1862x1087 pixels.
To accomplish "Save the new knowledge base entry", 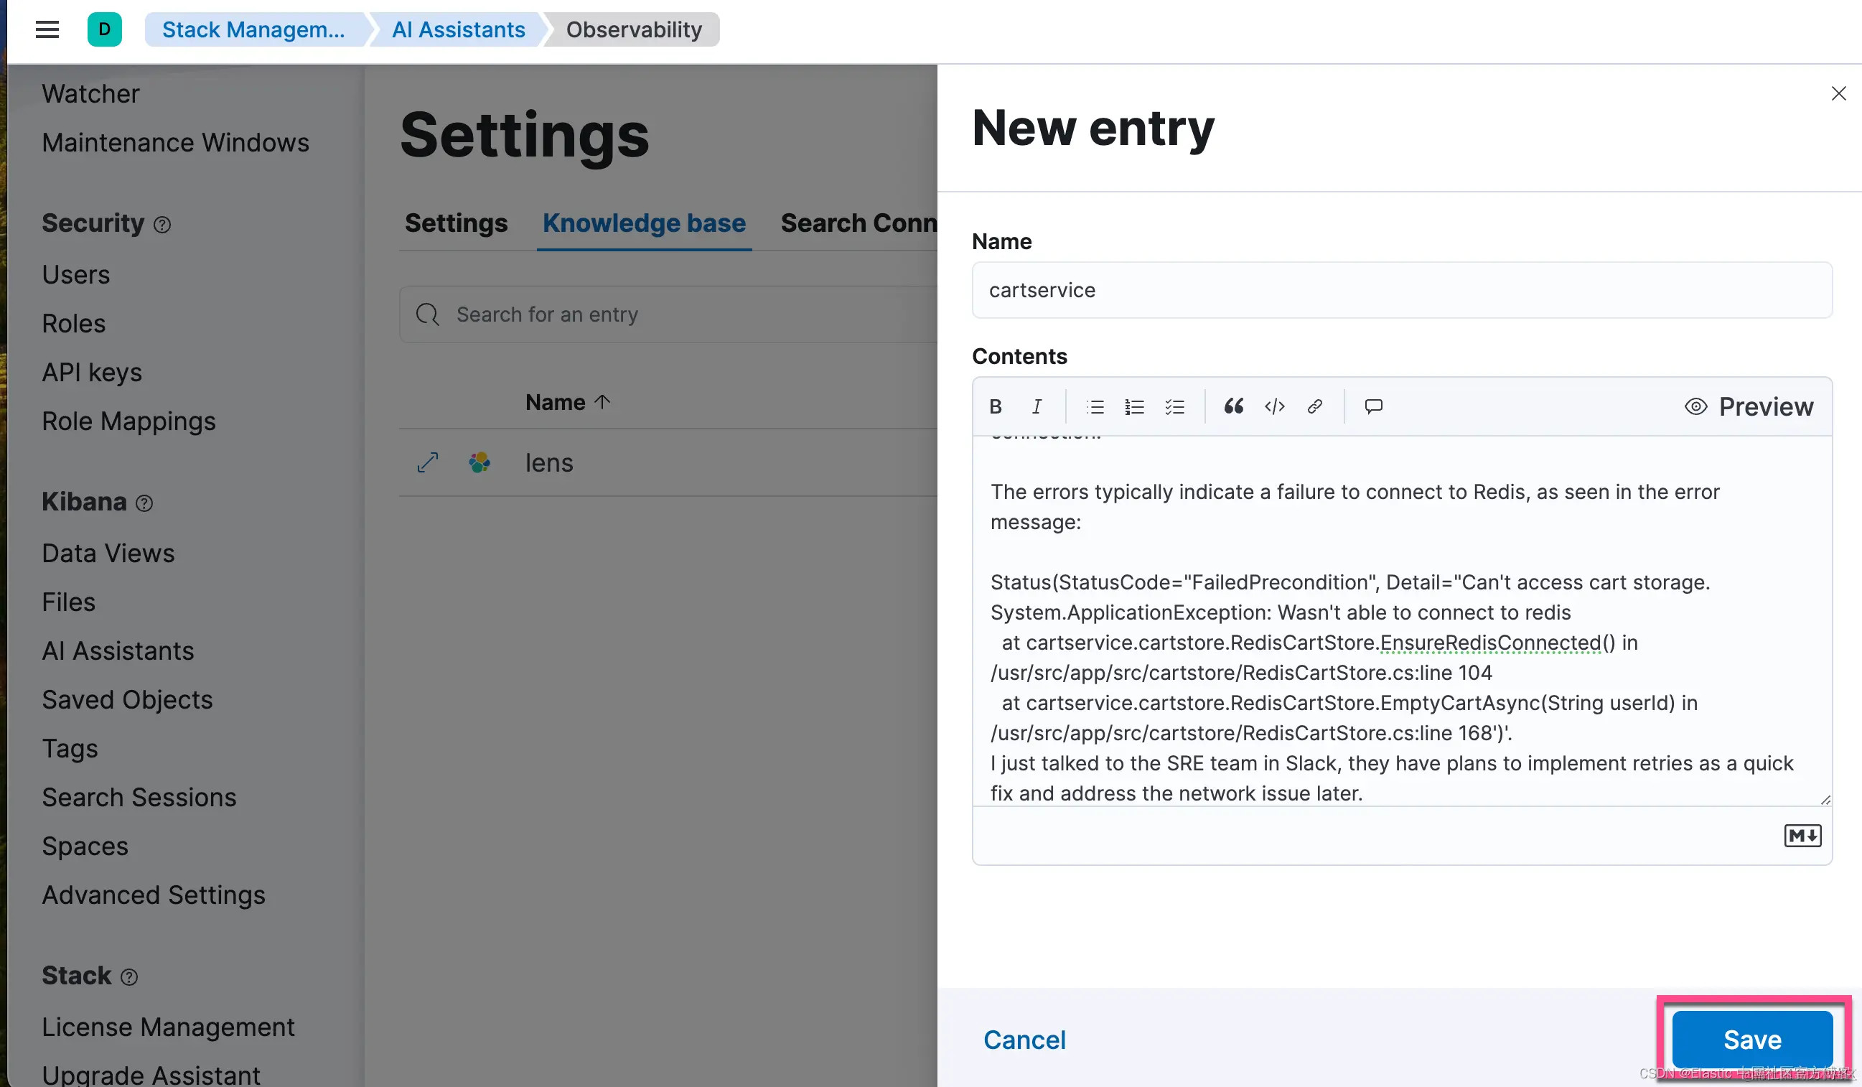I will 1752,1040.
